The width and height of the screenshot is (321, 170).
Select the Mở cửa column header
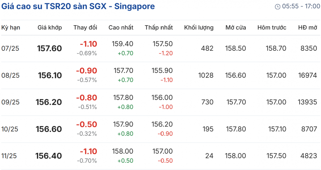pos(236,27)
